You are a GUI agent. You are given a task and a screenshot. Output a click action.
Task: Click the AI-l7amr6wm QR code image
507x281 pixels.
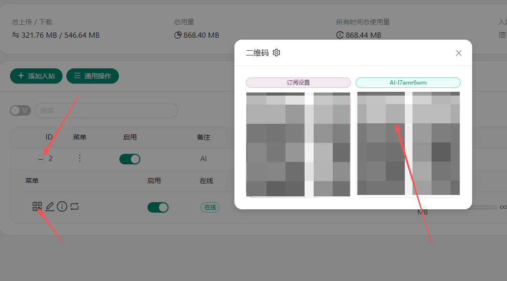click(408, 144)
